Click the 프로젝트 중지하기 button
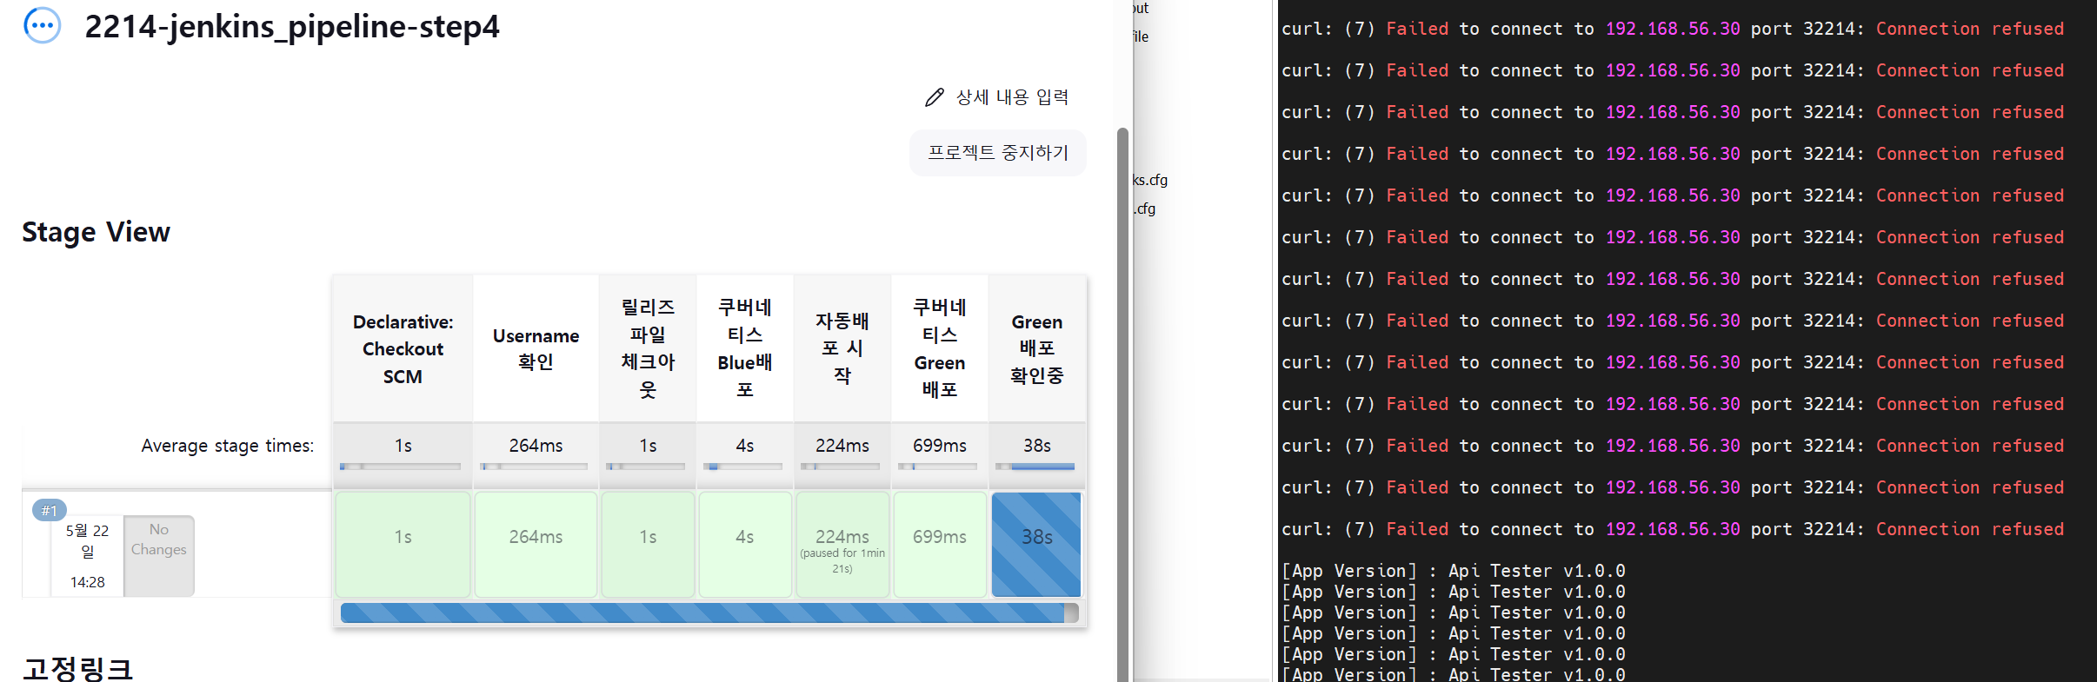 (998, 153)
